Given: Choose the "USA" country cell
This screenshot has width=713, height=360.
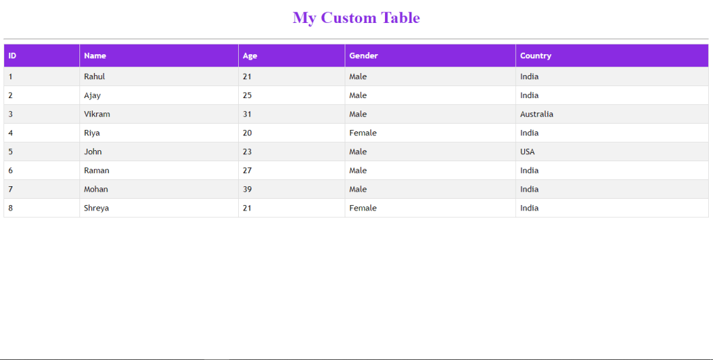Looking at the screenshot, I should click(x=612, y=152).
